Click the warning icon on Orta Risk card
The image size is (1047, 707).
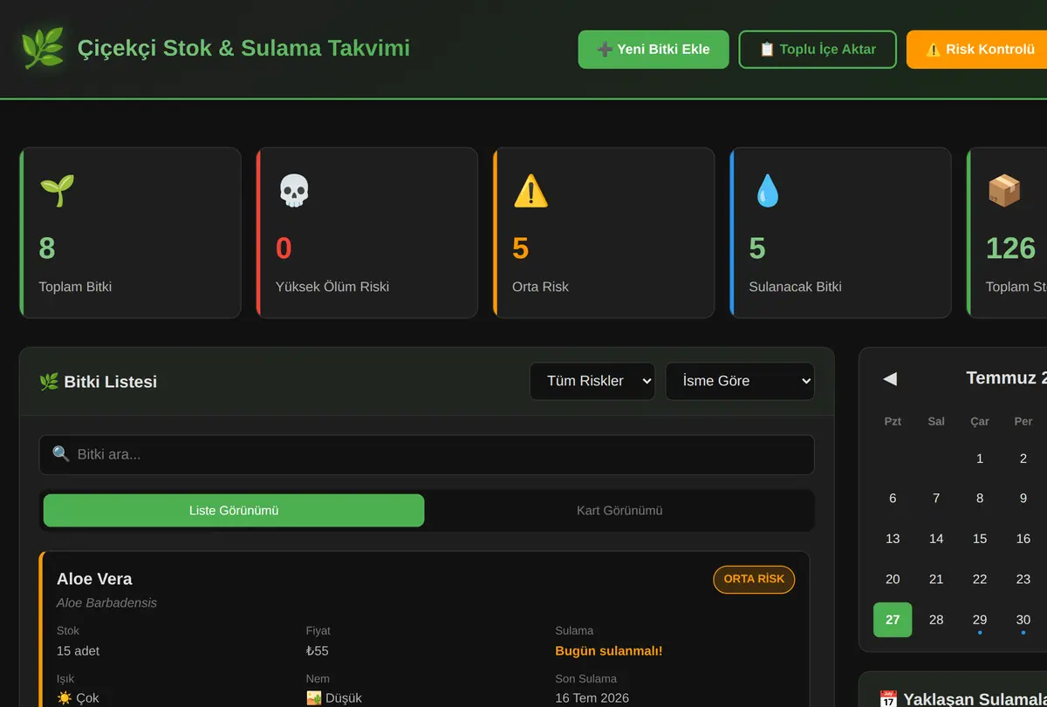(x=530, y=191)
